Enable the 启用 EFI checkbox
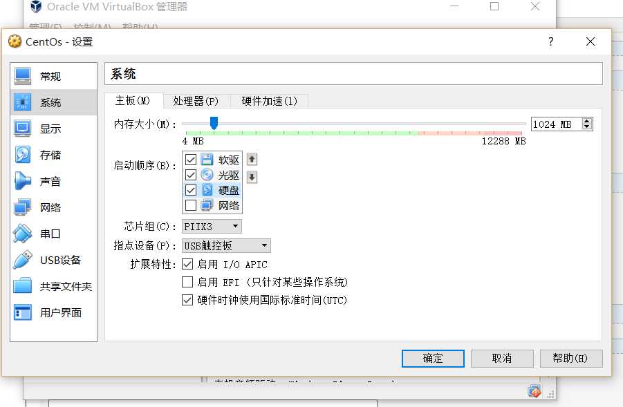 pos(187,282)
